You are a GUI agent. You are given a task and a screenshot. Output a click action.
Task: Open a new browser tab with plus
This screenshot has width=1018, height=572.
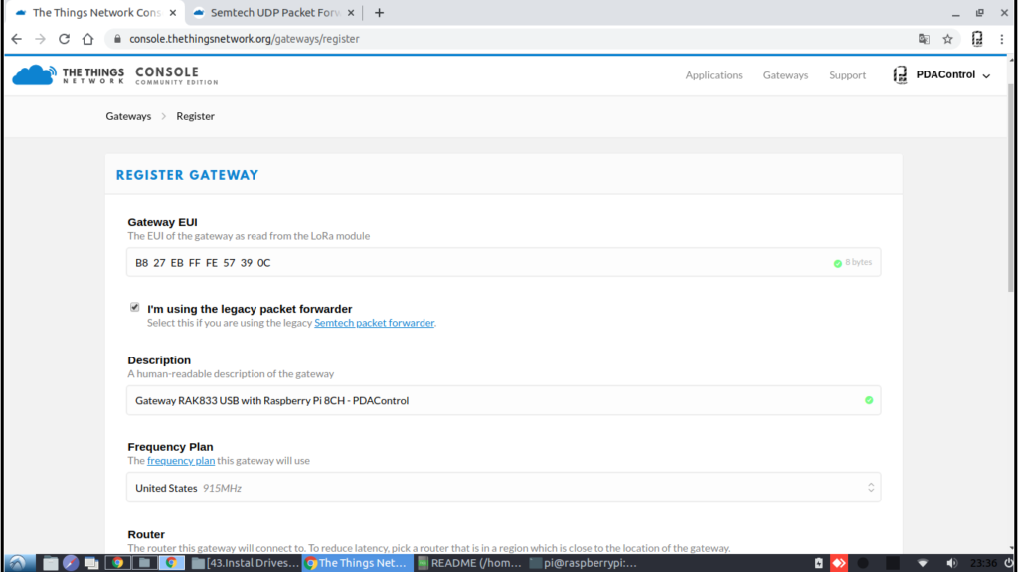pyautogui.click(x=379, y=12)
